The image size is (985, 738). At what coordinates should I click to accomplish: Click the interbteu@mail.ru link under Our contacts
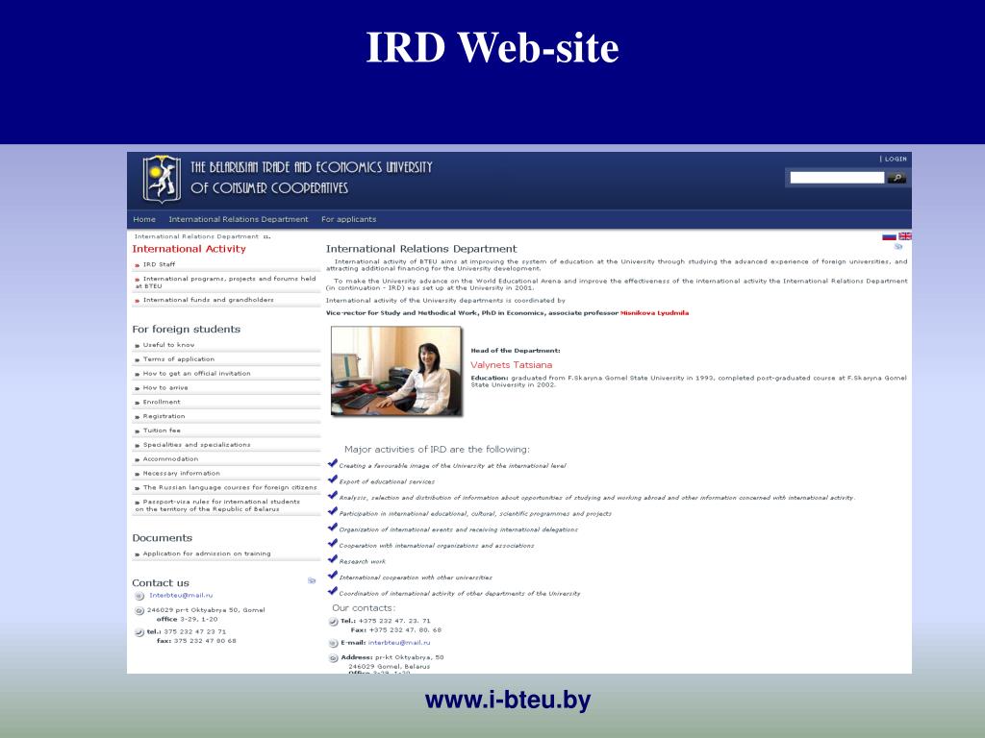pyautogui.click(x=399, y=643)
